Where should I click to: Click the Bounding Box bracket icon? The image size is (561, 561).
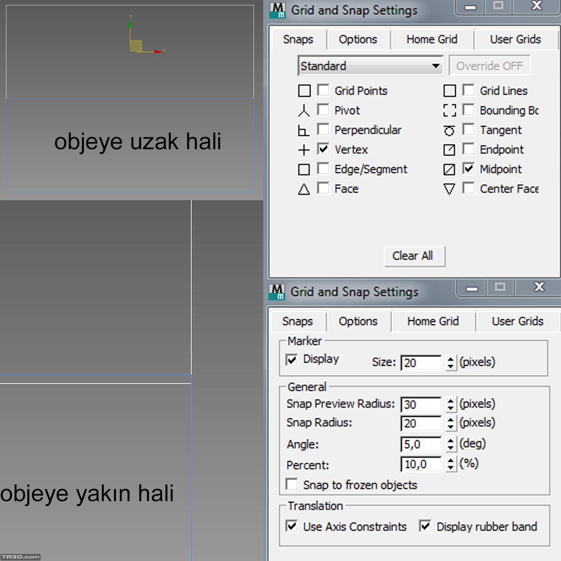449,111
